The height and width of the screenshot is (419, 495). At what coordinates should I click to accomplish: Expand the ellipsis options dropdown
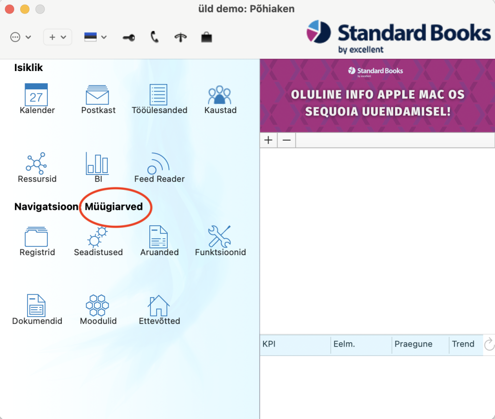[21, 37]
